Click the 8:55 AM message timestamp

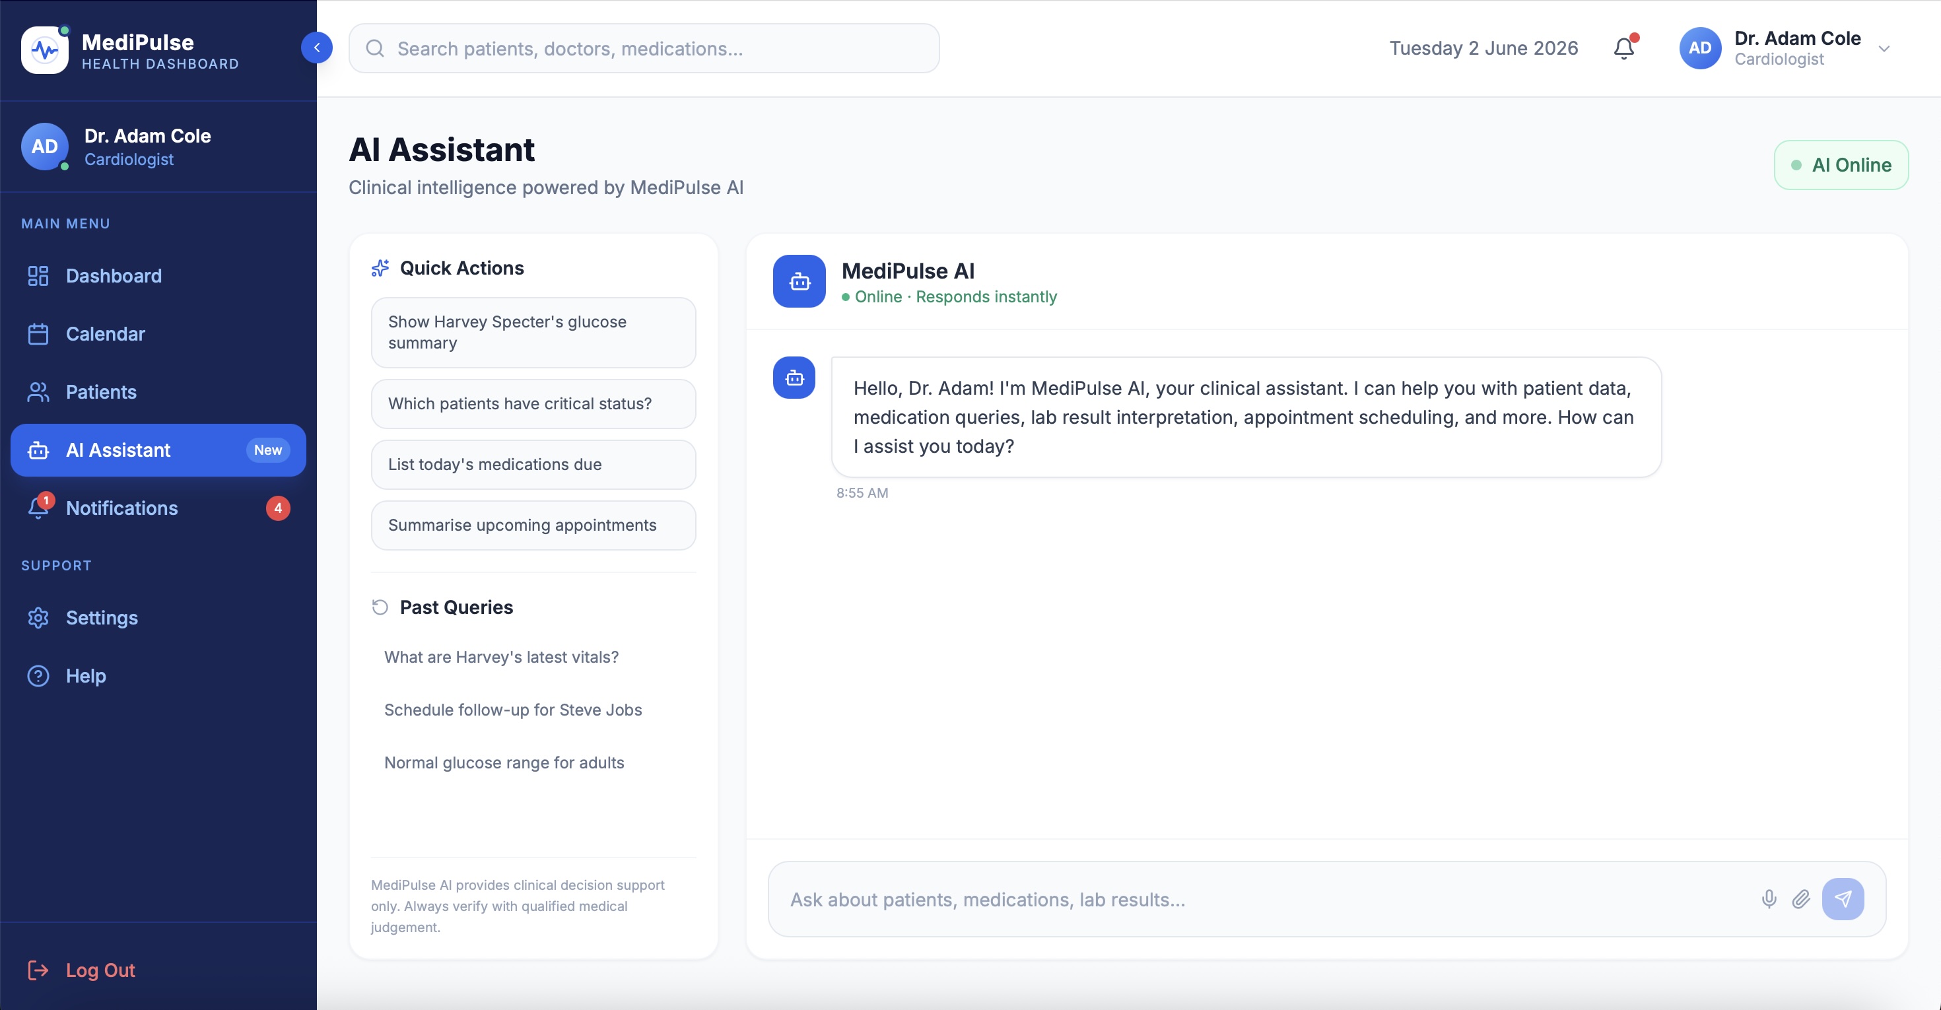coord(862,492)
